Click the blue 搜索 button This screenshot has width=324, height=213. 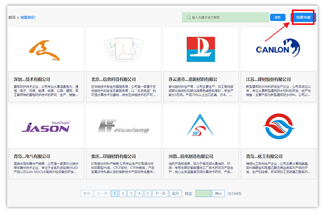278,18
